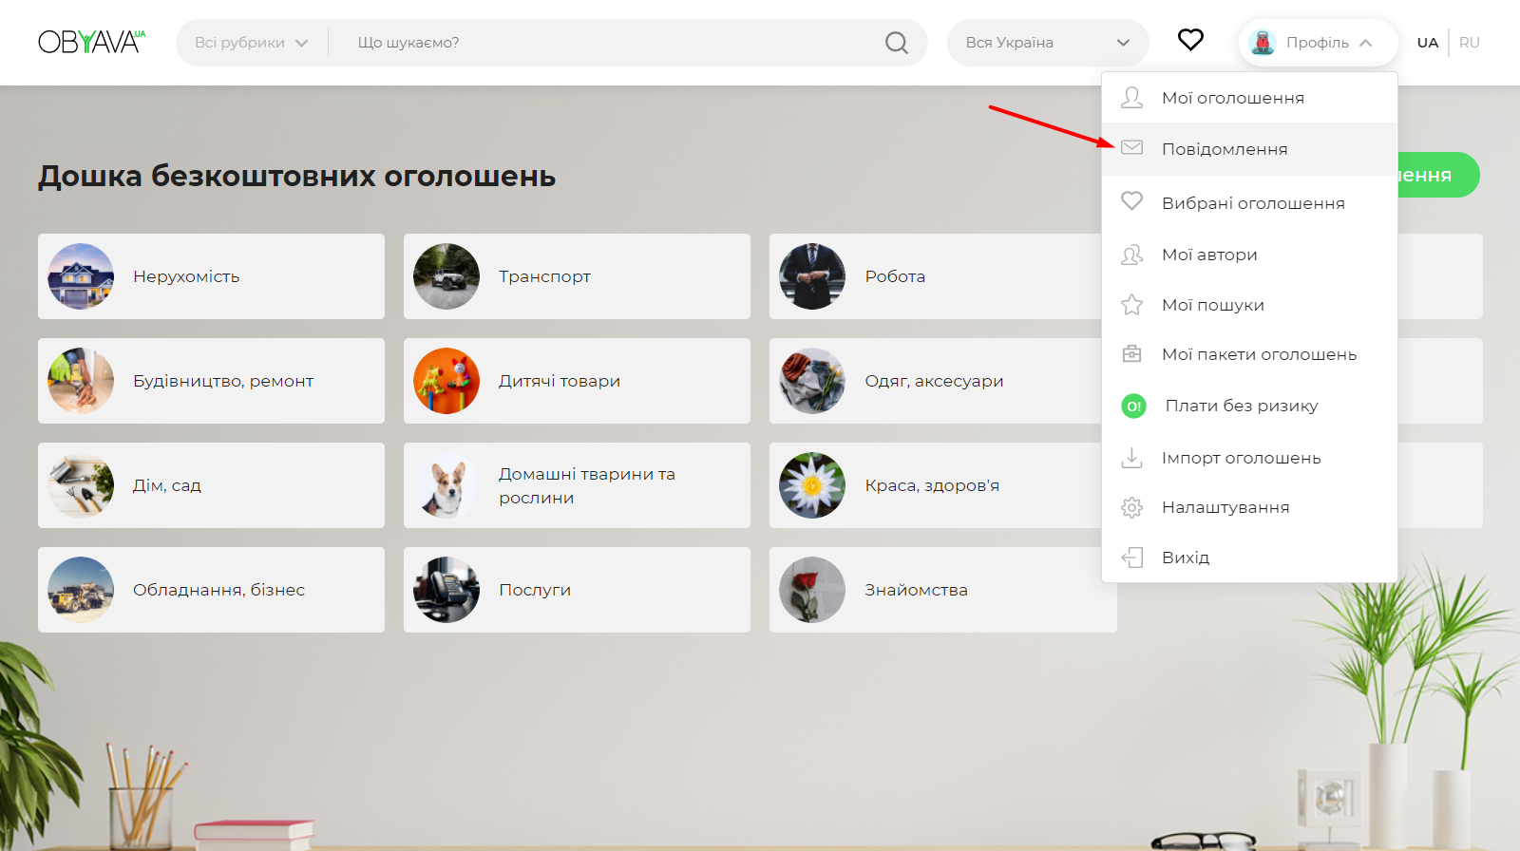Select the UA language option
Screen dimensions: 1520x851
[1427, 43]
